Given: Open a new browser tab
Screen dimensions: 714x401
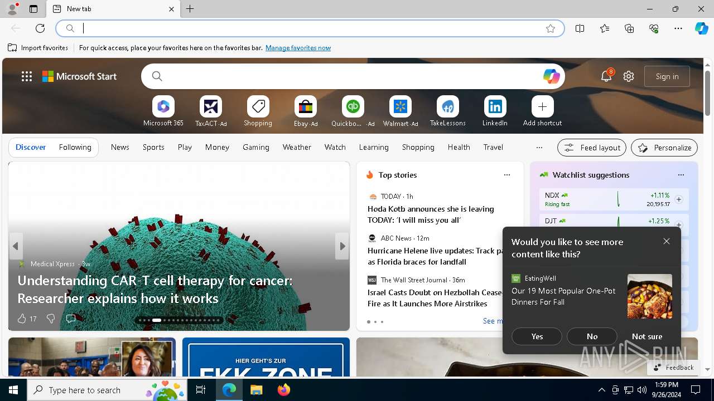Looking at the screenshot, I should (190, 9).
